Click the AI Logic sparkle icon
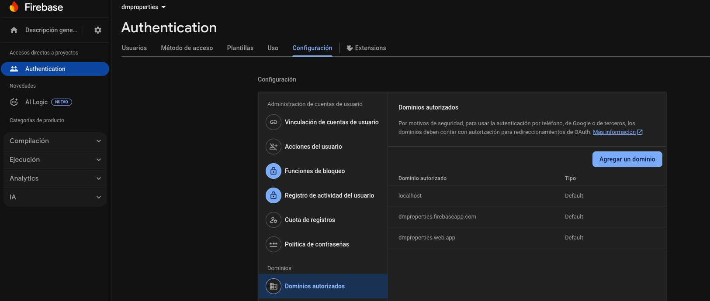 click(14, 102)
